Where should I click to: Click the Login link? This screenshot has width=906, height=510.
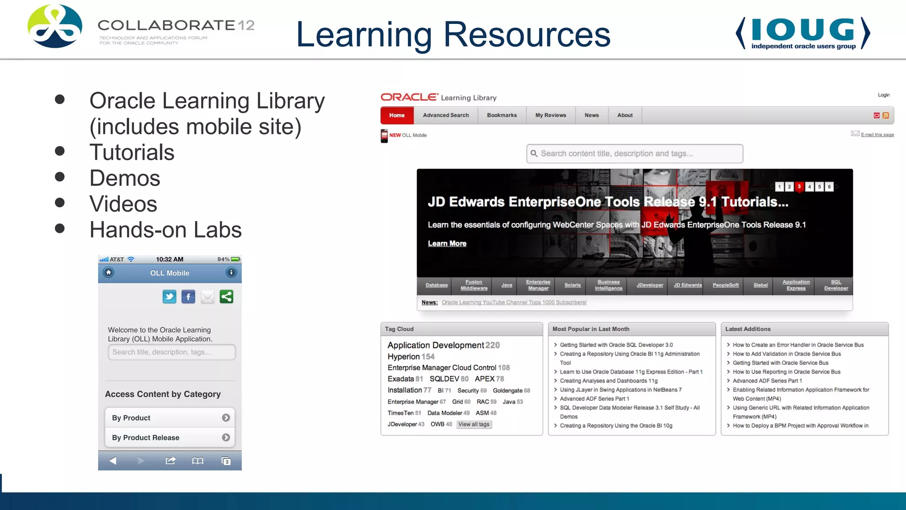tap(883, 95)
